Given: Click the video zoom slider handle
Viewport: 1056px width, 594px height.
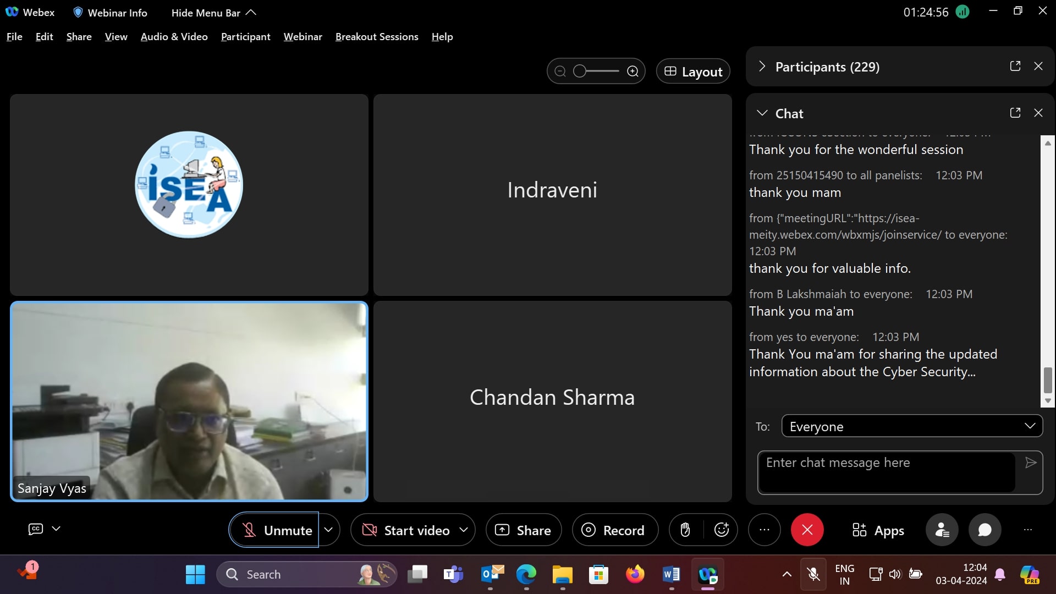Looking at the screenshot, I should click(x=580, y=71).
